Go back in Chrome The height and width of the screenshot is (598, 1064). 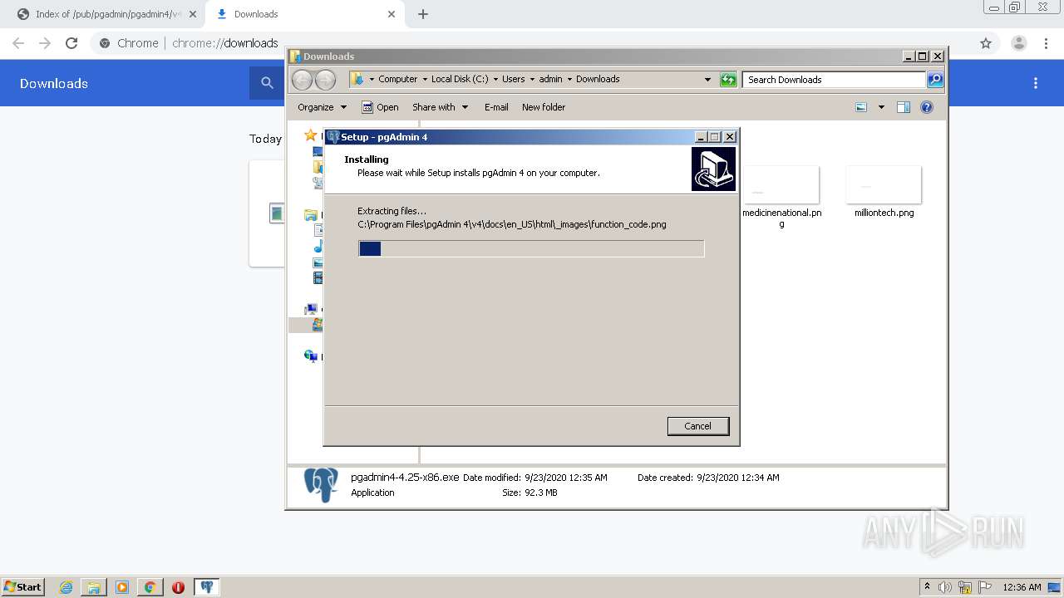[18, 43]
